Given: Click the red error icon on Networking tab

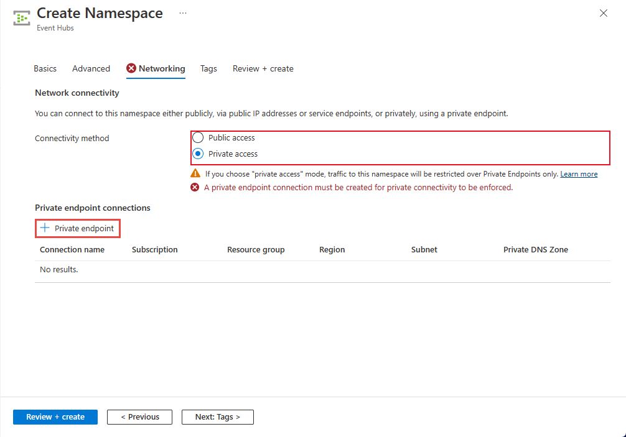Looking at the screenshot, I should click(131, 68).
